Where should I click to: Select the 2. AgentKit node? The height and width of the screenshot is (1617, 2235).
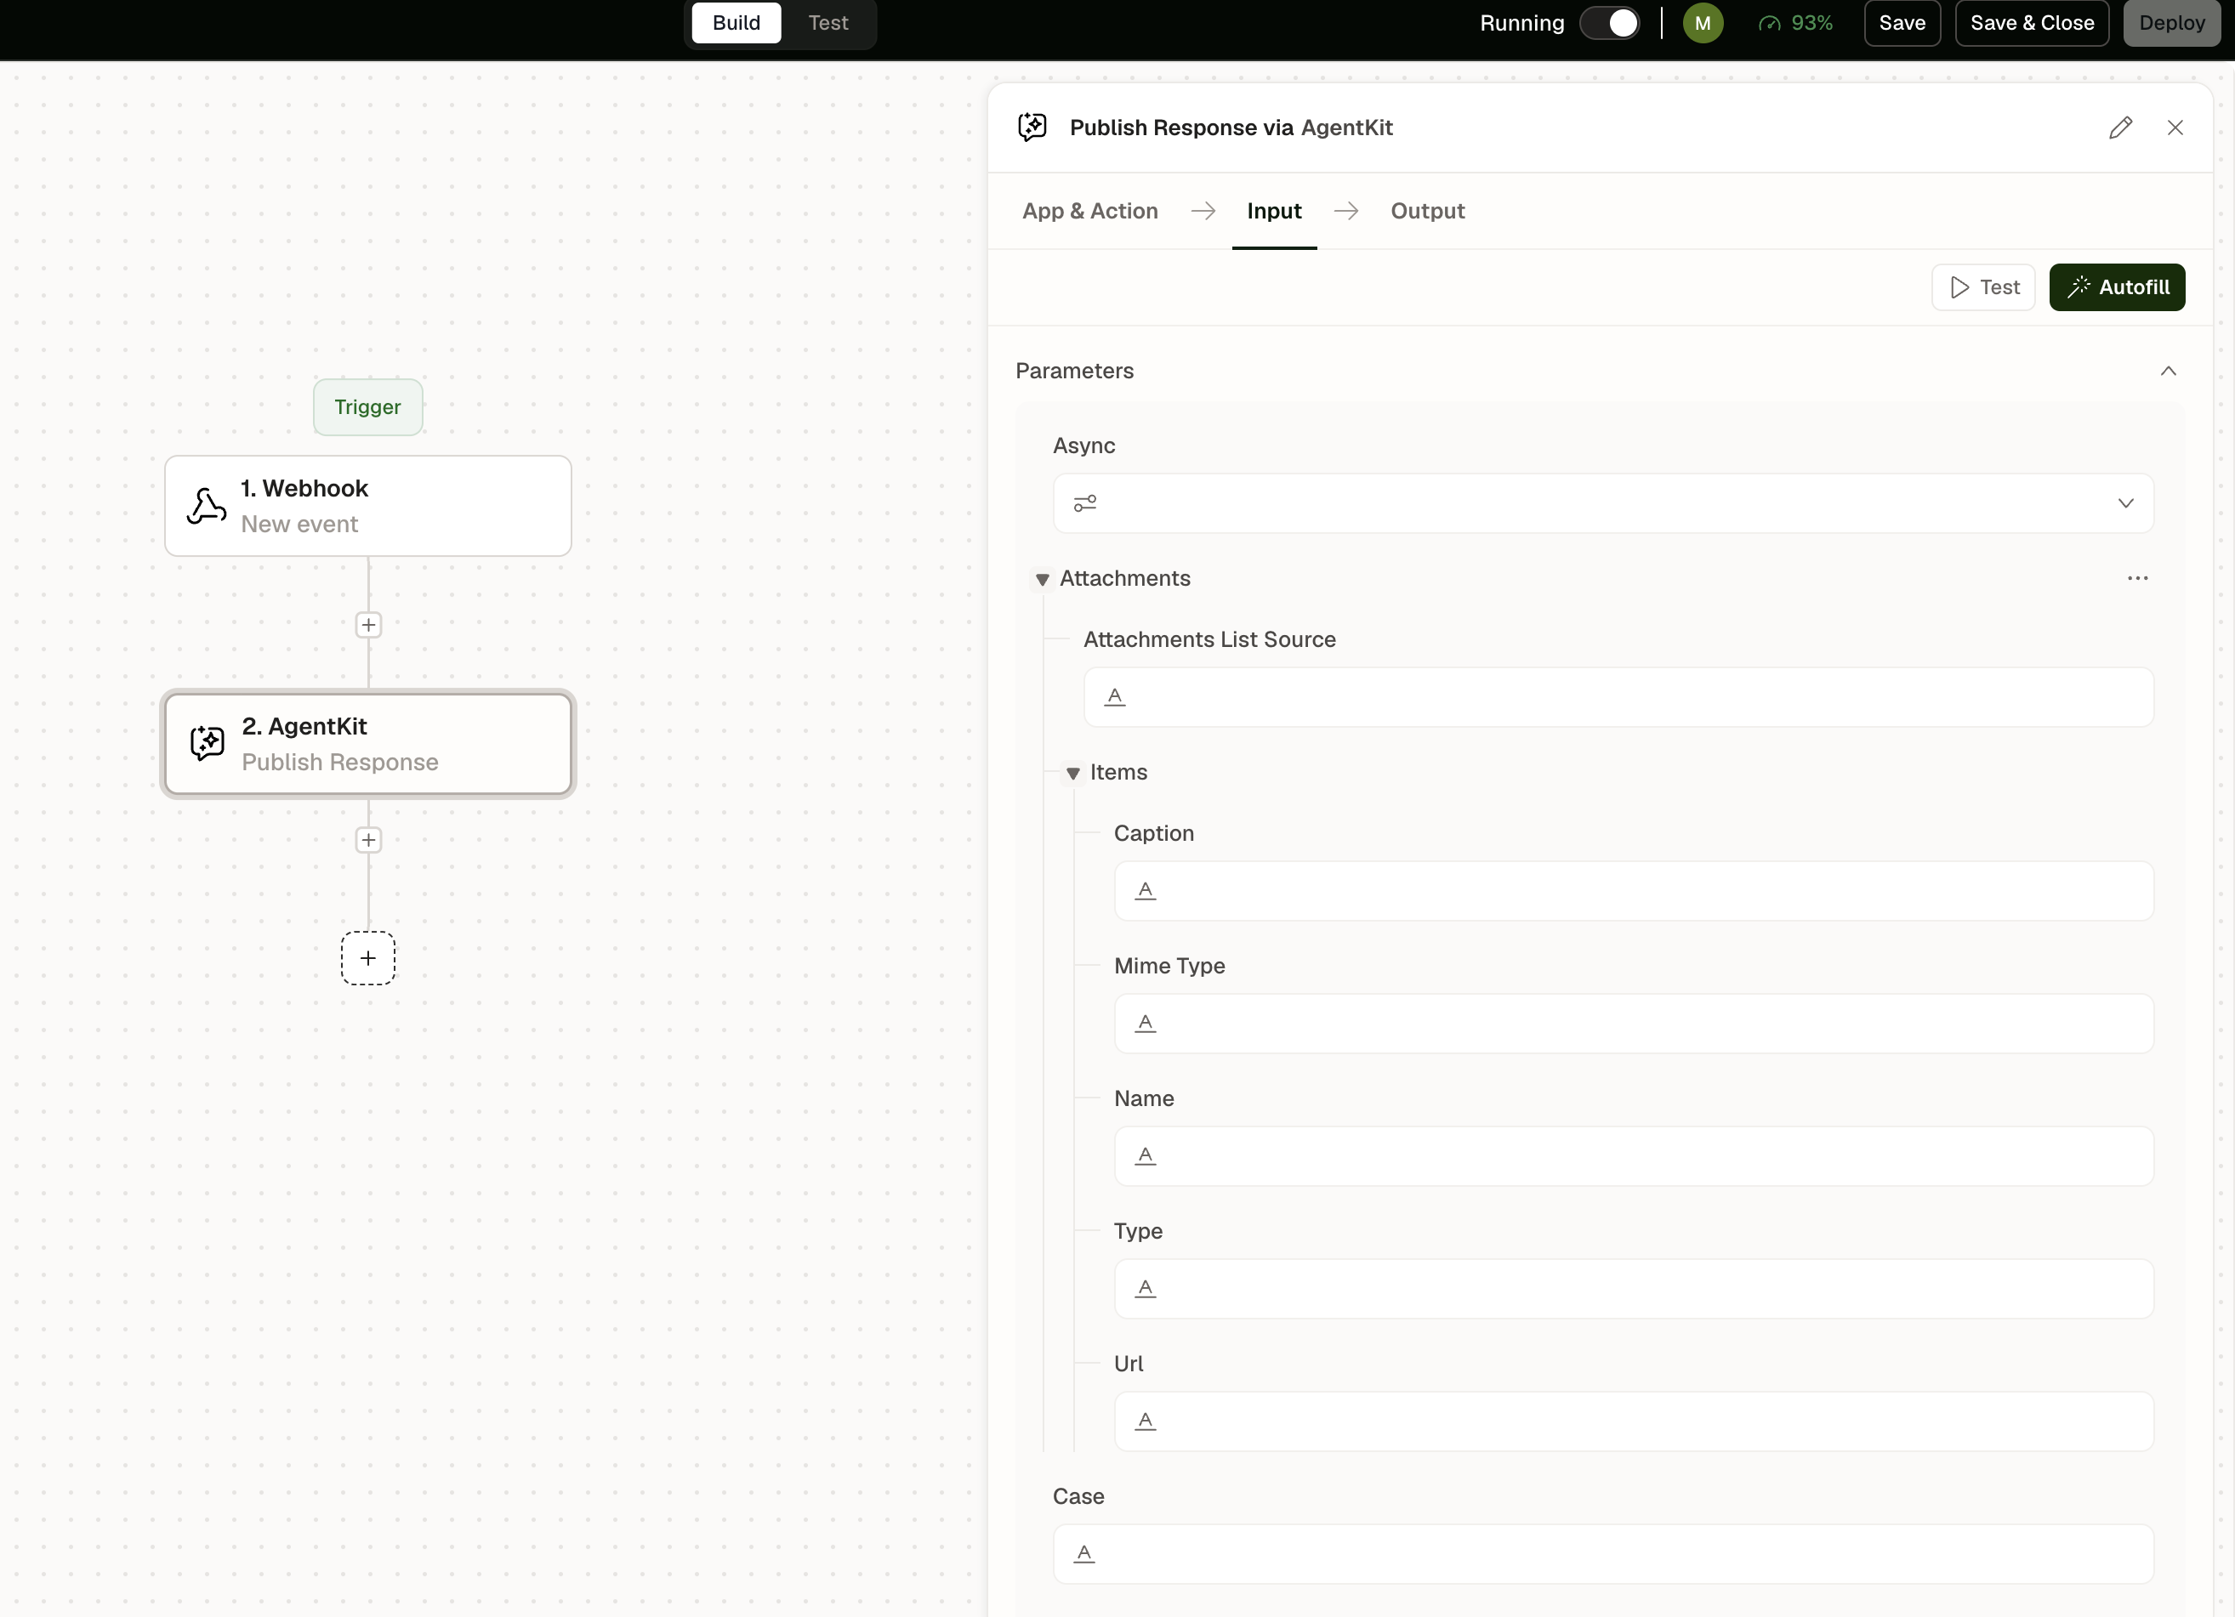pos(368,744)
